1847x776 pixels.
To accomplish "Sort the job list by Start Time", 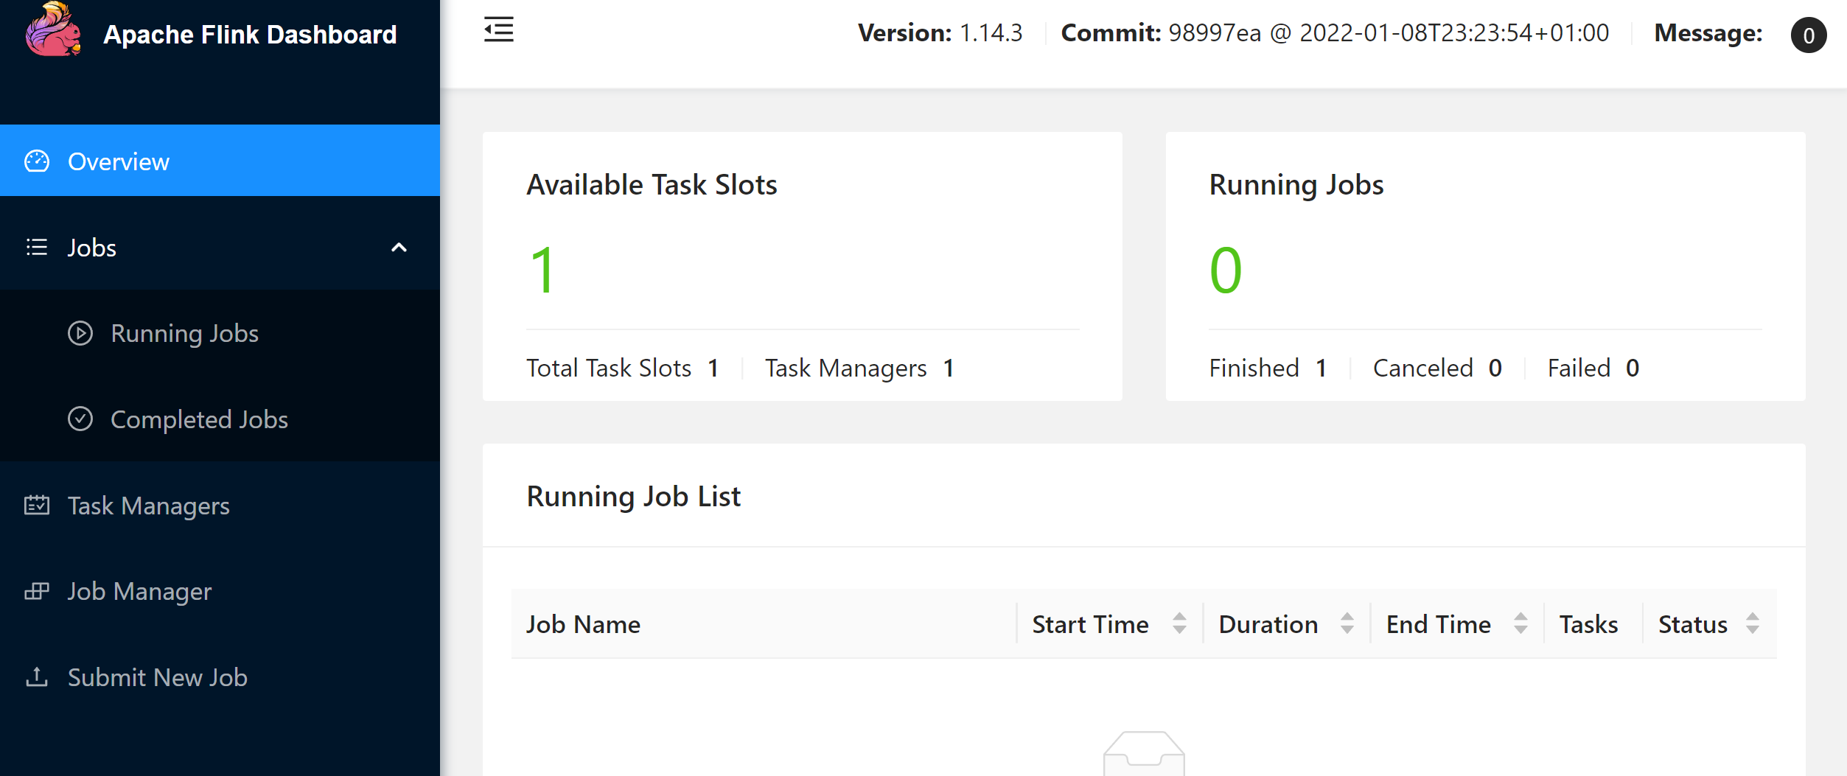I will tap(1179, 623).
